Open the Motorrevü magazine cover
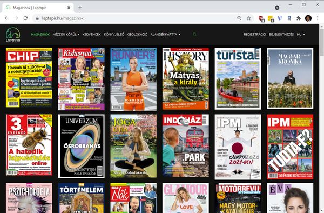This screenshot has width=324, height=213. click(238, 198)
